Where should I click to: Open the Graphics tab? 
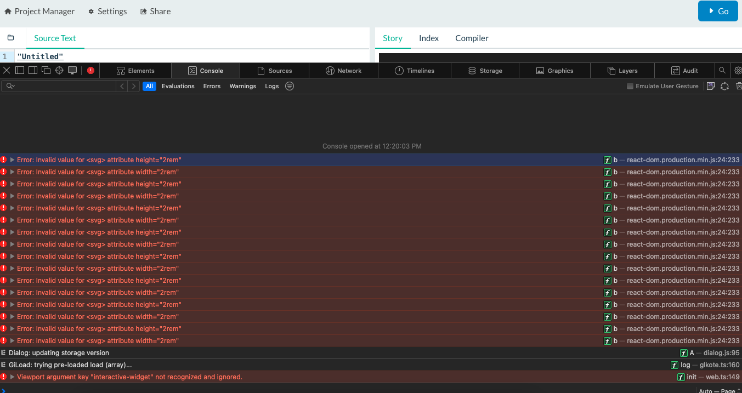[x=554, y=71]
